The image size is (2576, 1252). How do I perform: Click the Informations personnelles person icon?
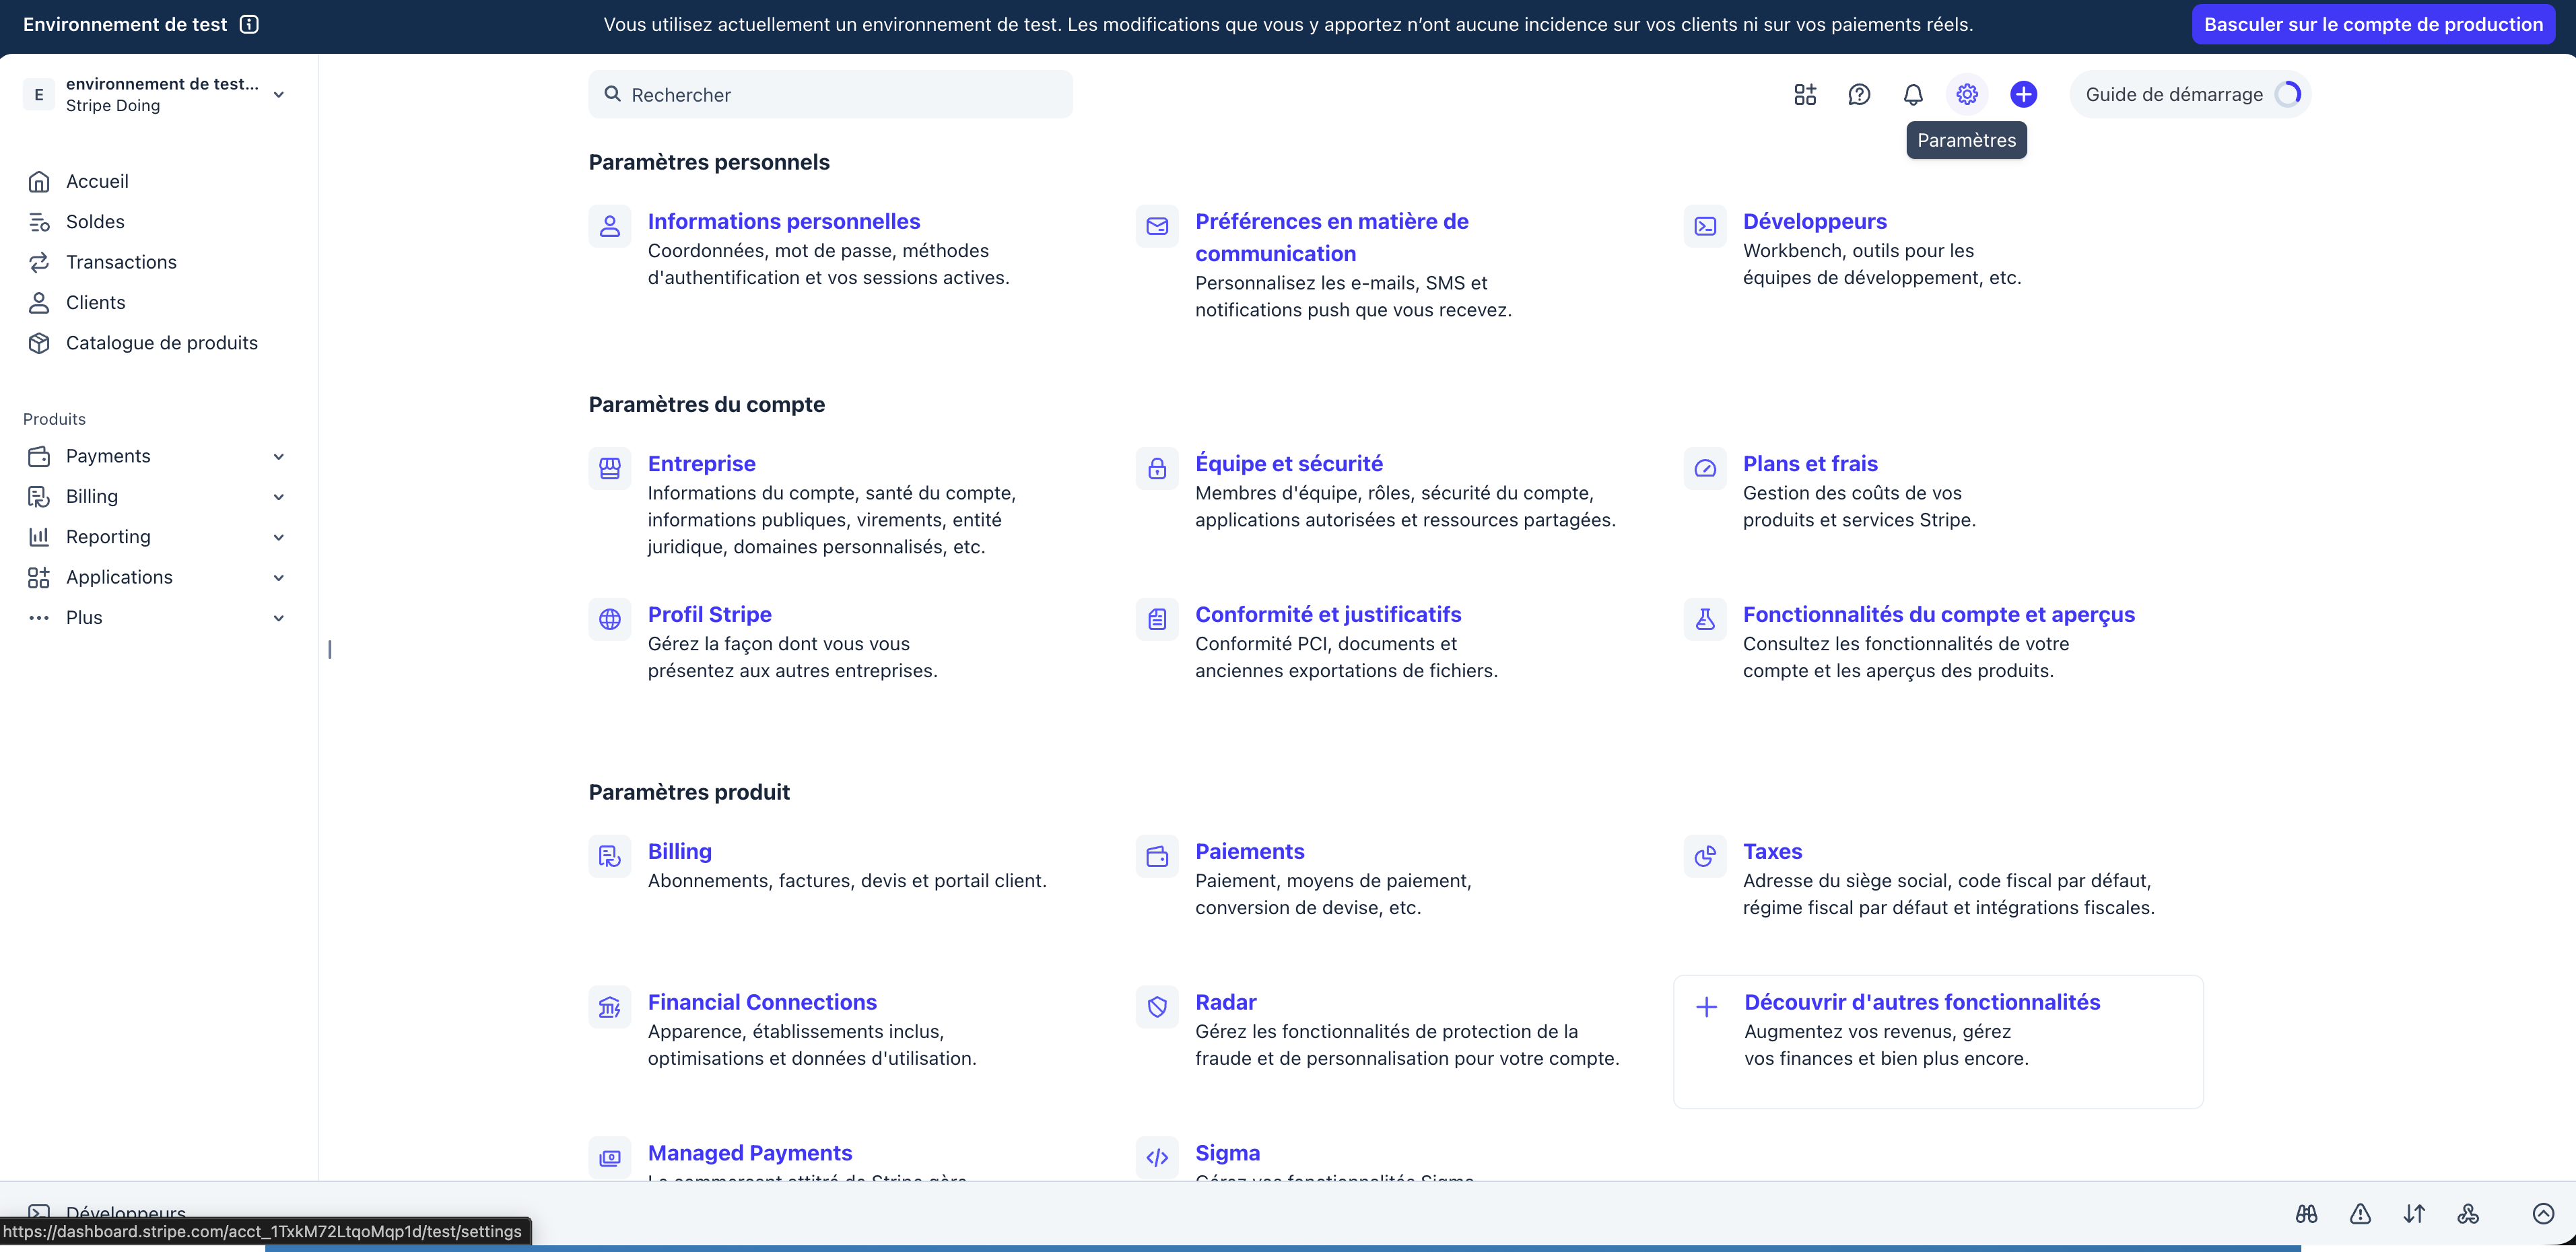tap(610, 226)
